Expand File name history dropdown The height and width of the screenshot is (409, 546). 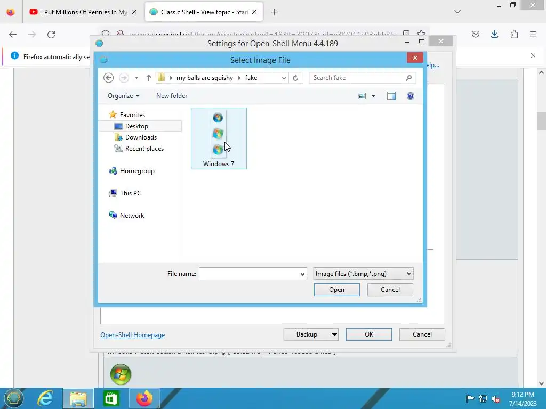[x=303, y=274]
